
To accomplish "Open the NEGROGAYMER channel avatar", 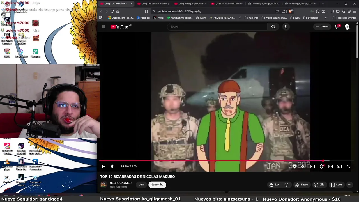I will click(104, 184).
